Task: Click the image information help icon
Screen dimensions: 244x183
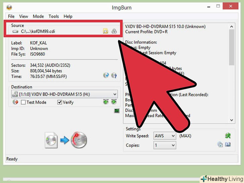Action: click(x=114, y=75)
